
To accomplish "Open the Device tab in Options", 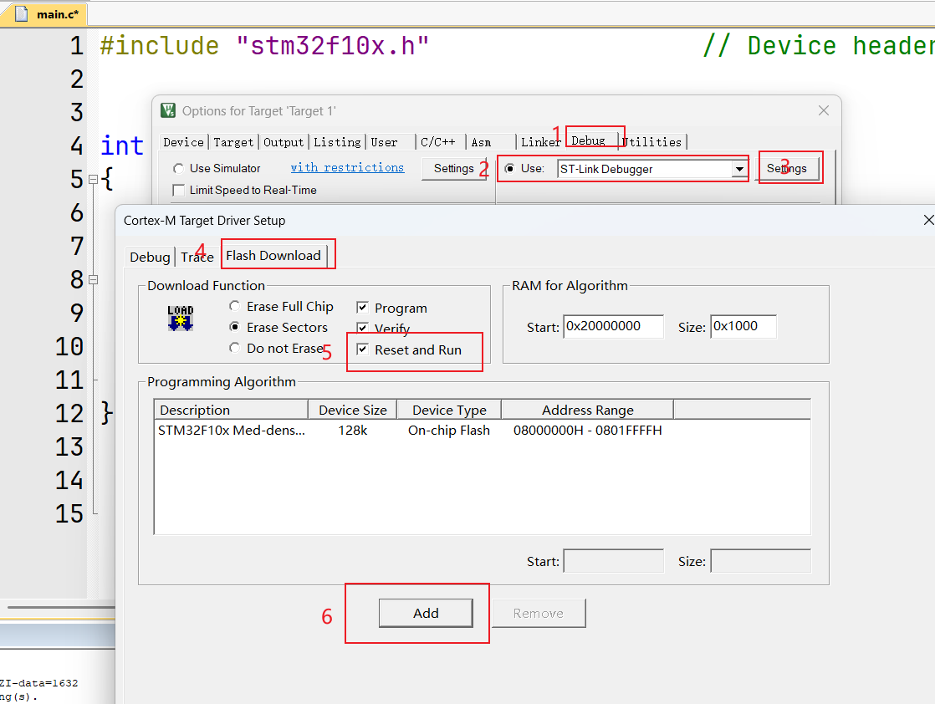I will pyautogui.click(x=184, y=142).
